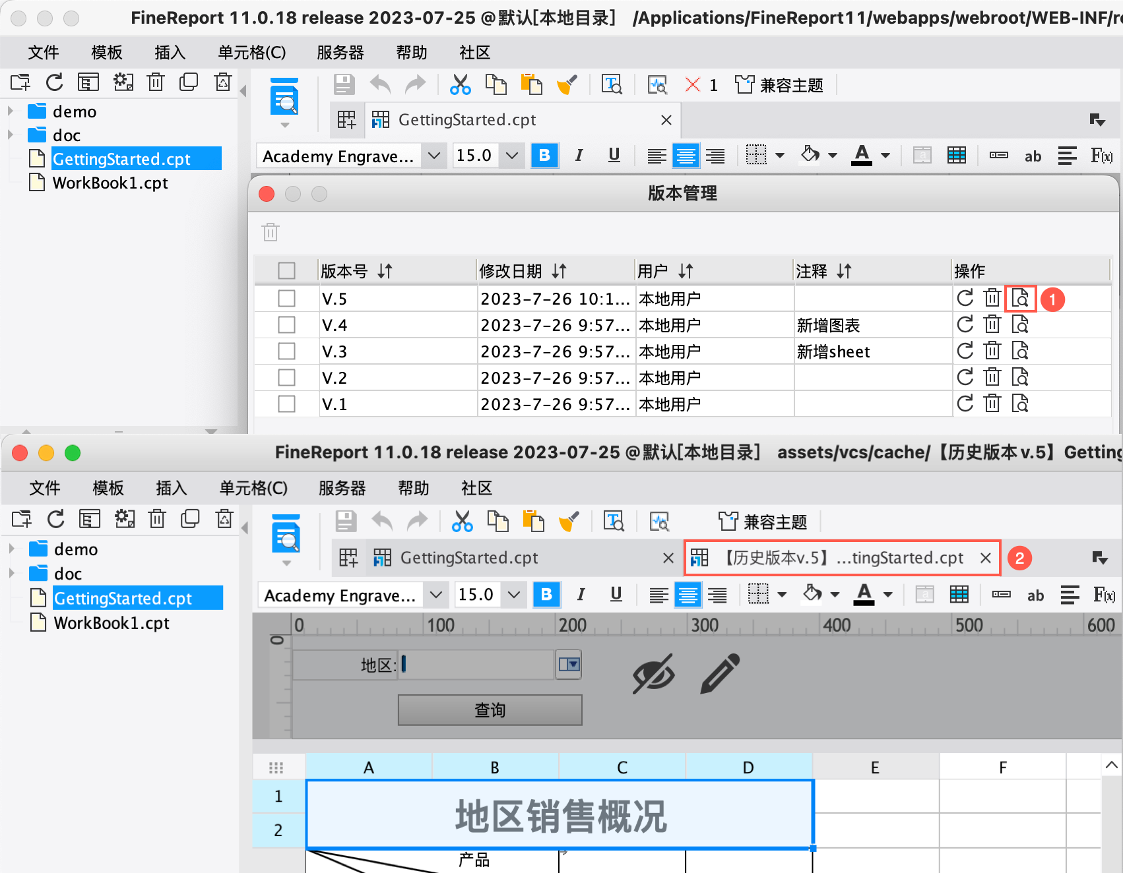Click the redo arrow in upper window toolbar
This screenshot has height=873, width=1123.
pyautogui.click(x=415, y=85)
